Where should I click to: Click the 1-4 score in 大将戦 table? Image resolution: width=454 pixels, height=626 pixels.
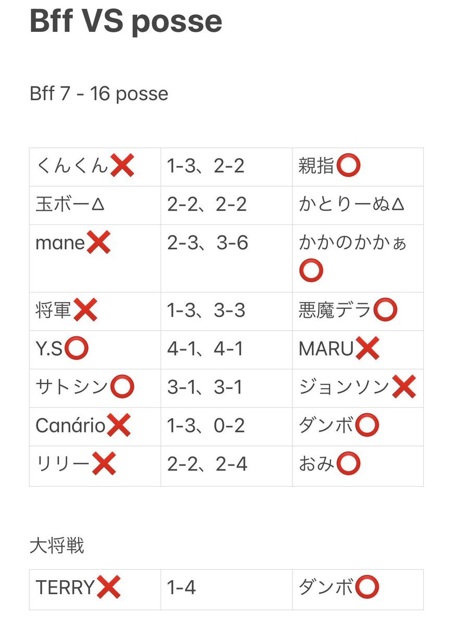pos(181,588)
